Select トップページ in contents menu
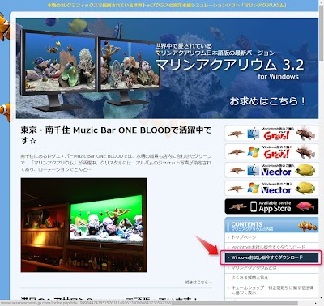324x306 pixels. (x=244, y=237)
